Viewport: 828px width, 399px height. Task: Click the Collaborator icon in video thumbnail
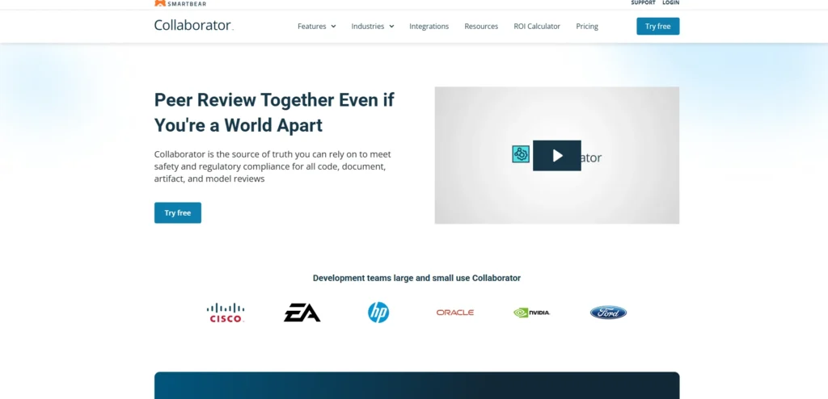click(x=521, y=154)
